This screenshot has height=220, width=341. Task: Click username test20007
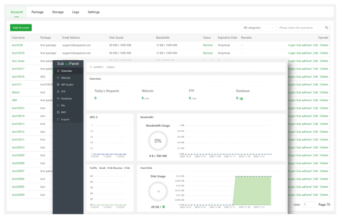pos(18,171)
